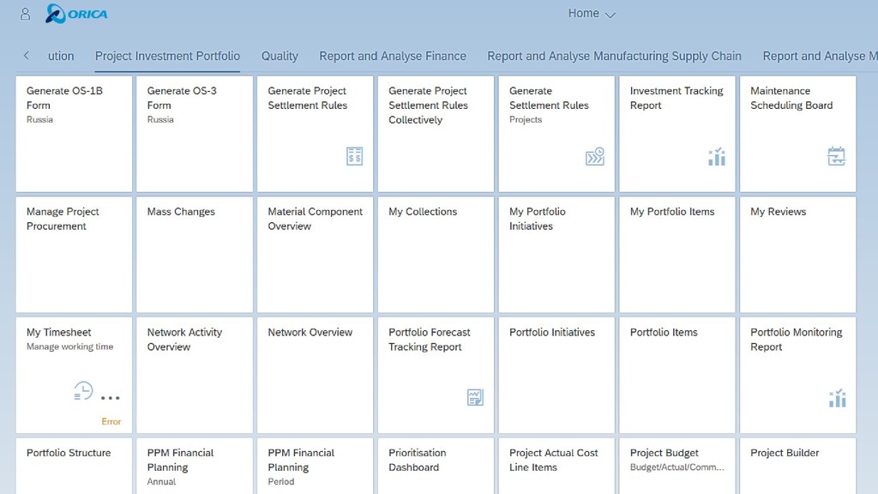Switch to Report and Analyse Finance tab
Viewport: 878px width, 494px height.
(393, 56)
